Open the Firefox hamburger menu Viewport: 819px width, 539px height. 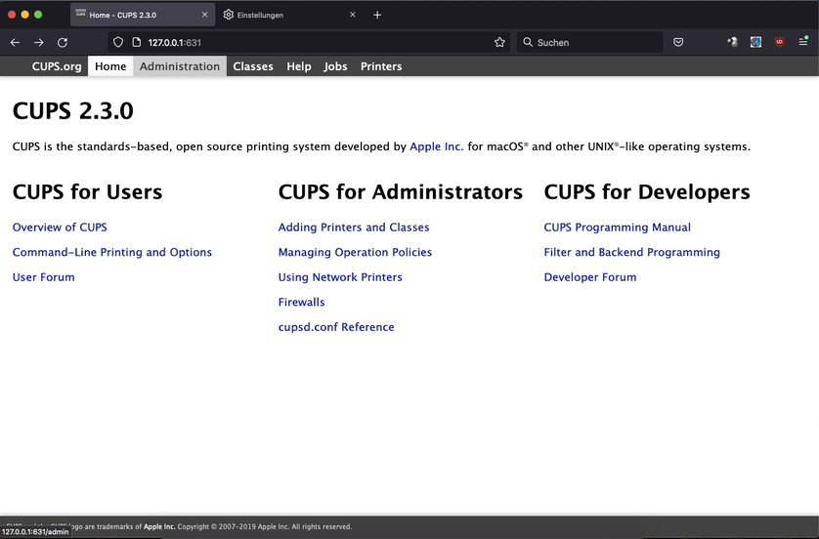pyautogui.click(x=803, y=42)
